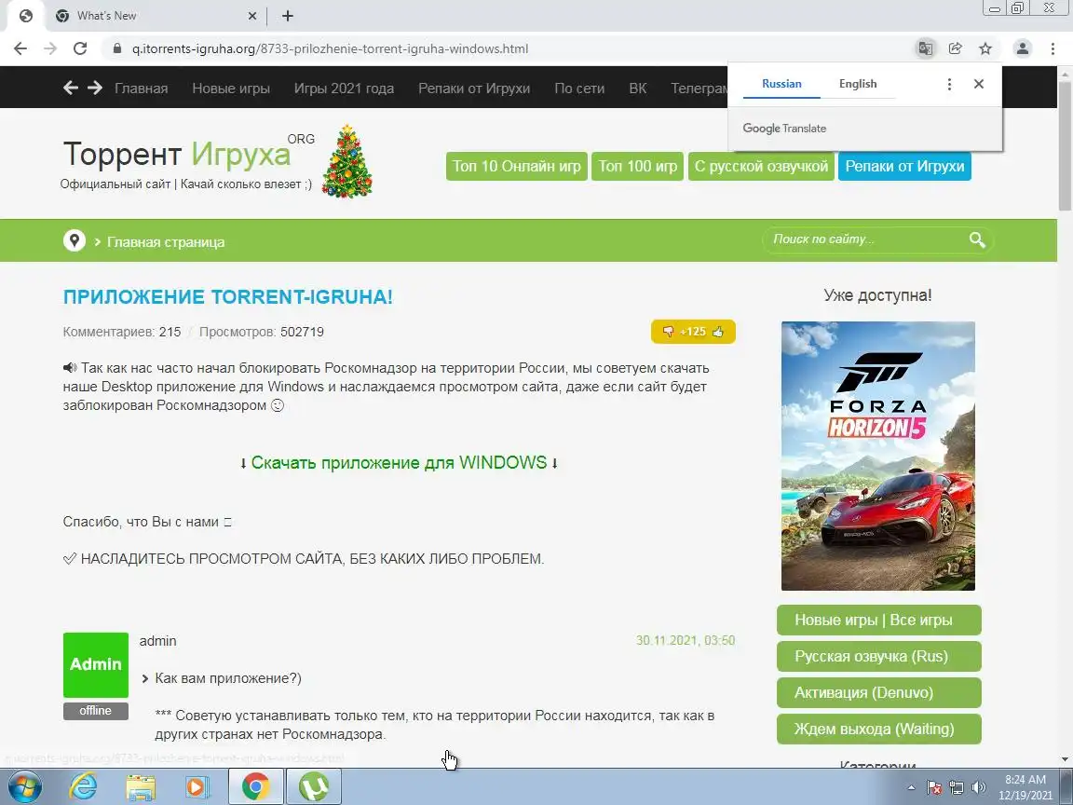
Task: Bookmark this page with the star icon
Action: pos(985,48)
